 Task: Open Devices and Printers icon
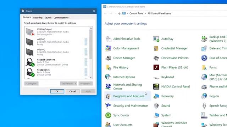(156, 58)
